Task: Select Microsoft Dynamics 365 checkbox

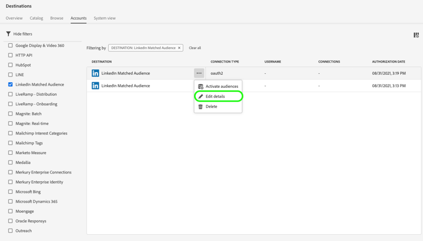Action: 10,202
